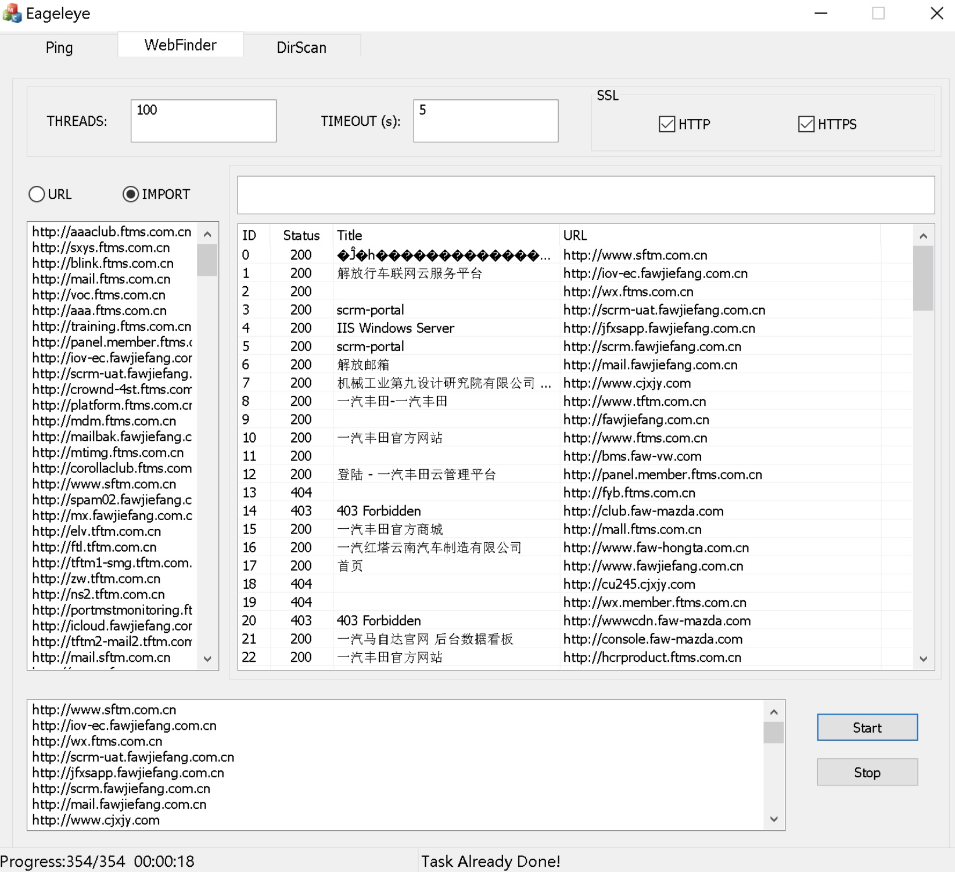
Task: Click the empty URL text box
Action: (586, 195)
